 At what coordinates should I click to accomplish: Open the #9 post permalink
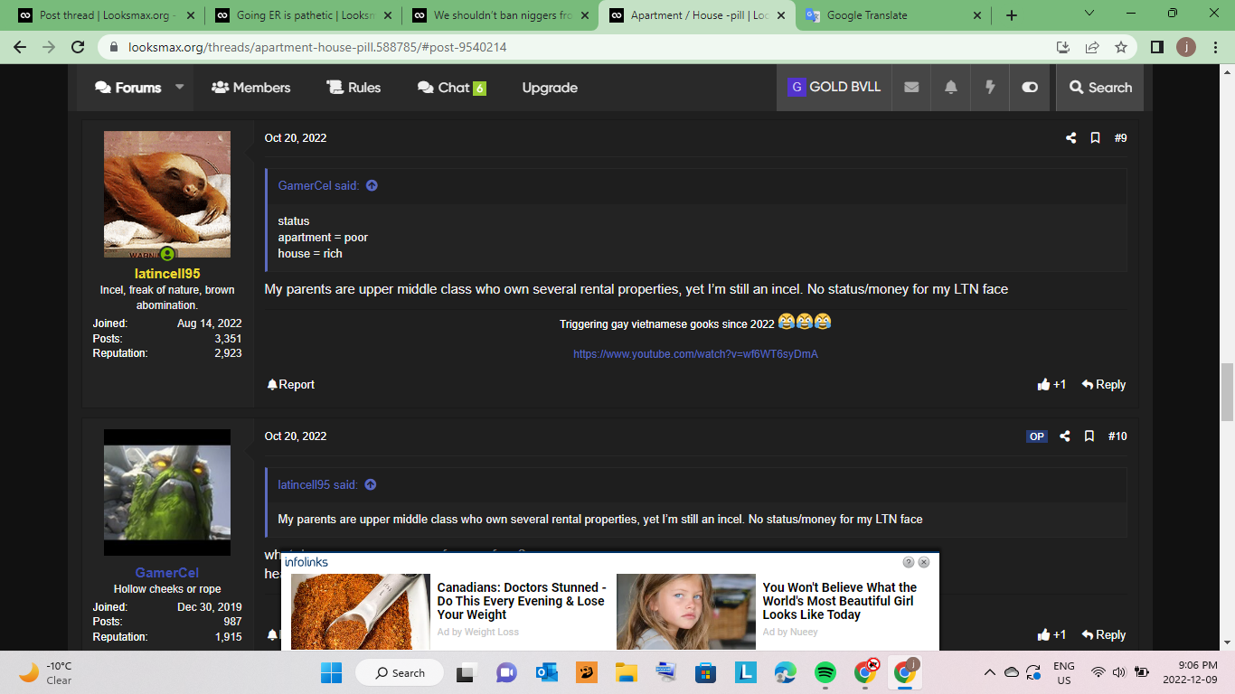(1120, 138)
